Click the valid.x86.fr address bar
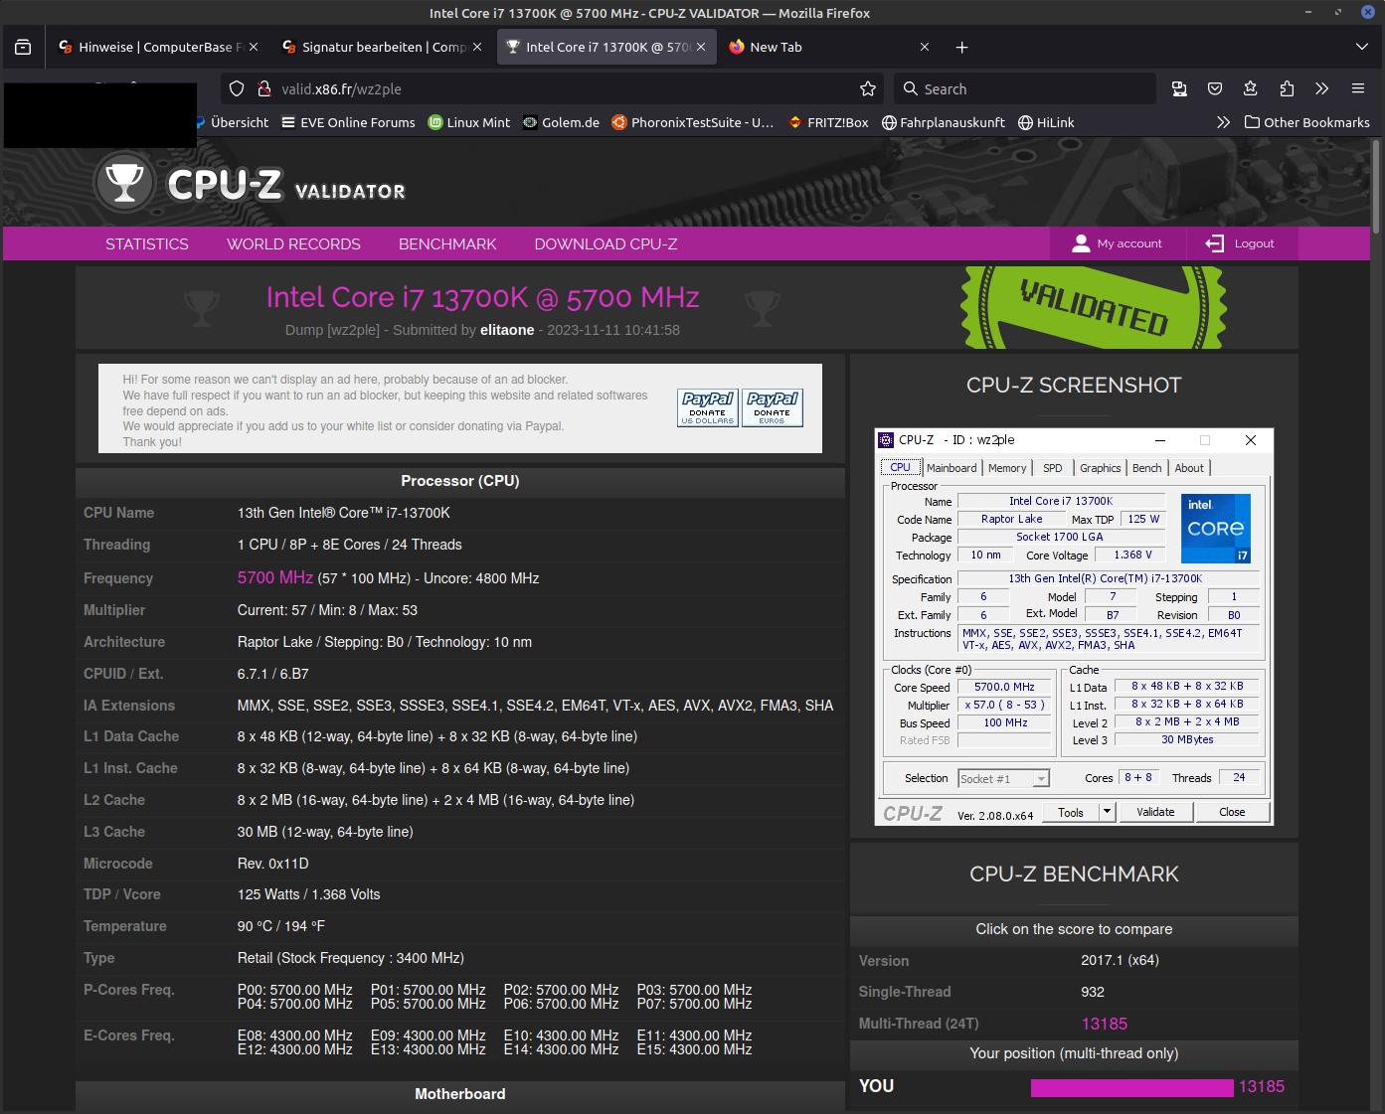1385x1114 pixels. click(x=552, y=88)
